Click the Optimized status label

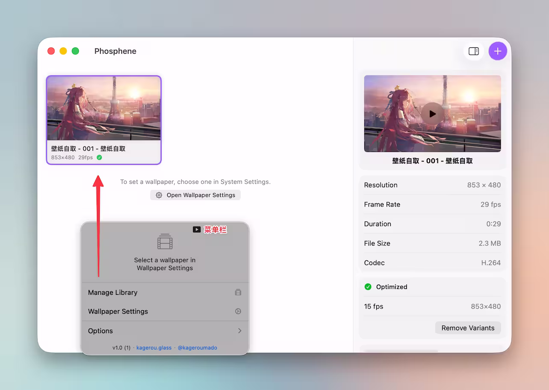pos(392,287)
